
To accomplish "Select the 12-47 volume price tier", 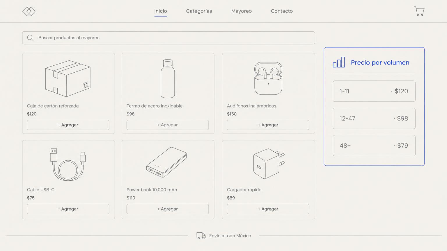I will click(374, 119).
